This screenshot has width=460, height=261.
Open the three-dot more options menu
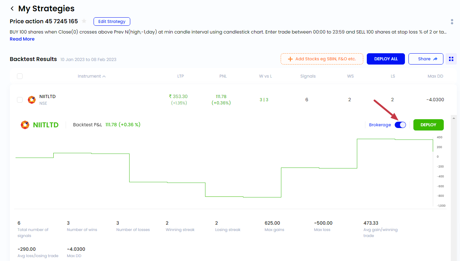coord(452,22)
